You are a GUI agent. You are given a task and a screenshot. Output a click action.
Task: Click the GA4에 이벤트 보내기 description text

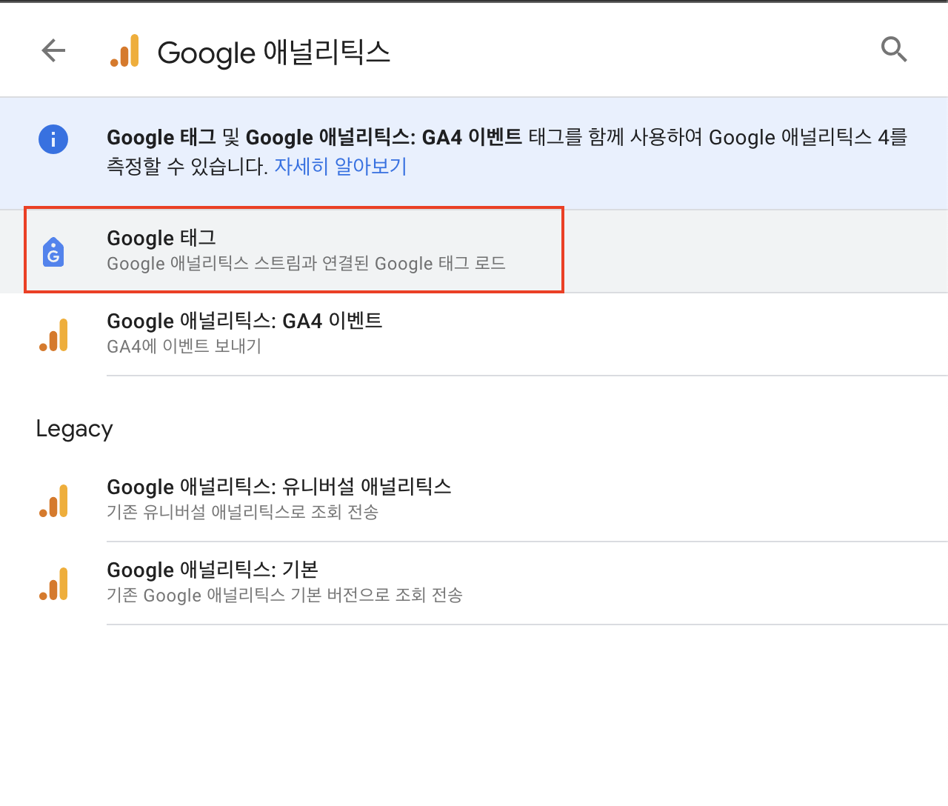184,346
